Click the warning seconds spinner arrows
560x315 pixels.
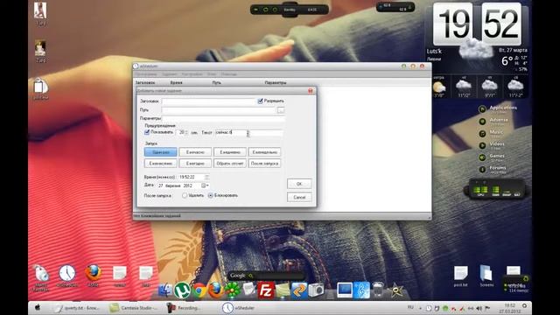coord(186,132)
